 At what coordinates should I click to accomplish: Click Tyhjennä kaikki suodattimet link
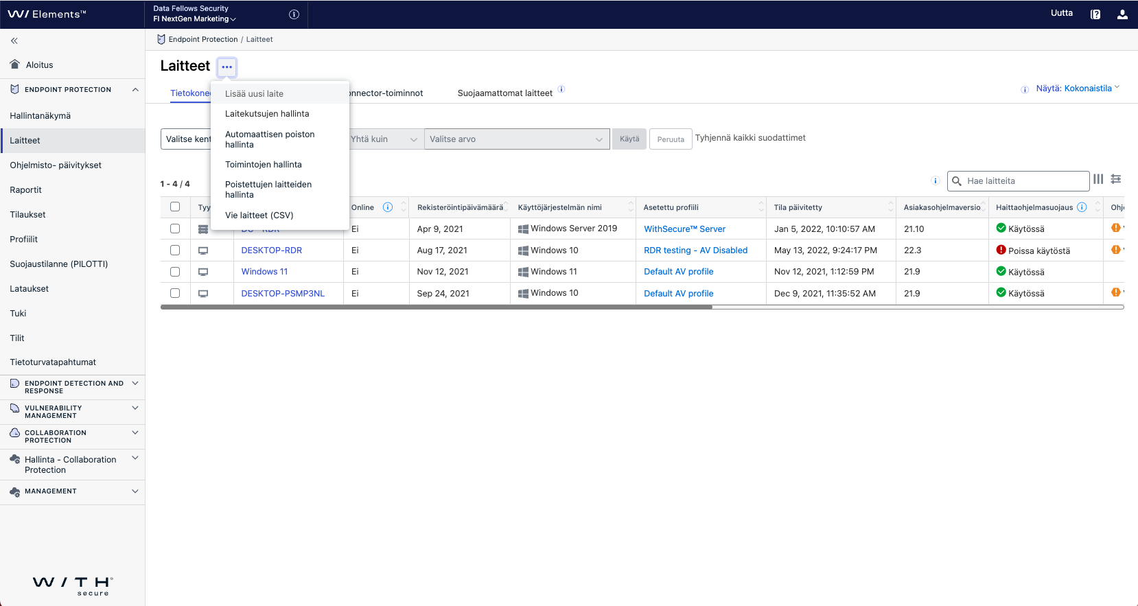750,138
